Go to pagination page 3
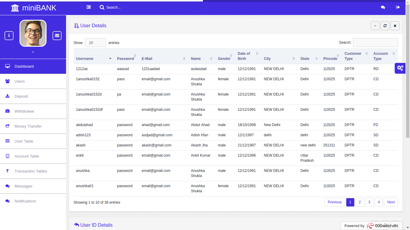The width and height of the screenshot is (410, 230). pos(369,202)
